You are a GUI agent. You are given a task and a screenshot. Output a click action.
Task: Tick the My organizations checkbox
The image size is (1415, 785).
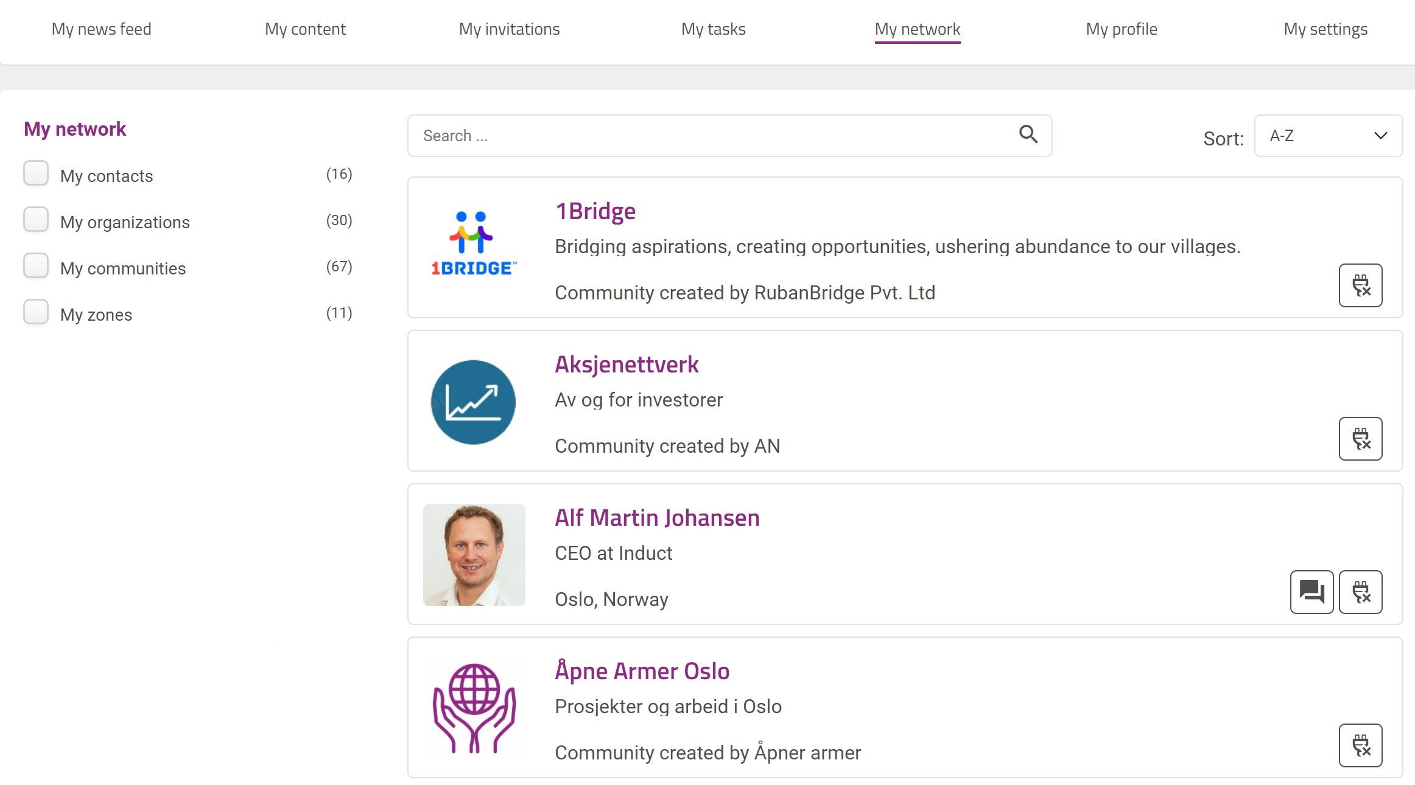point(36,220)
